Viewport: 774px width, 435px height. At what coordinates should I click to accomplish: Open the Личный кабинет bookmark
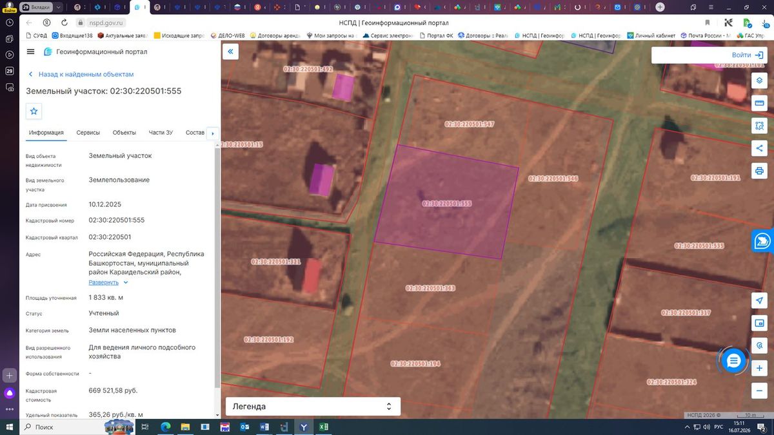651,35
